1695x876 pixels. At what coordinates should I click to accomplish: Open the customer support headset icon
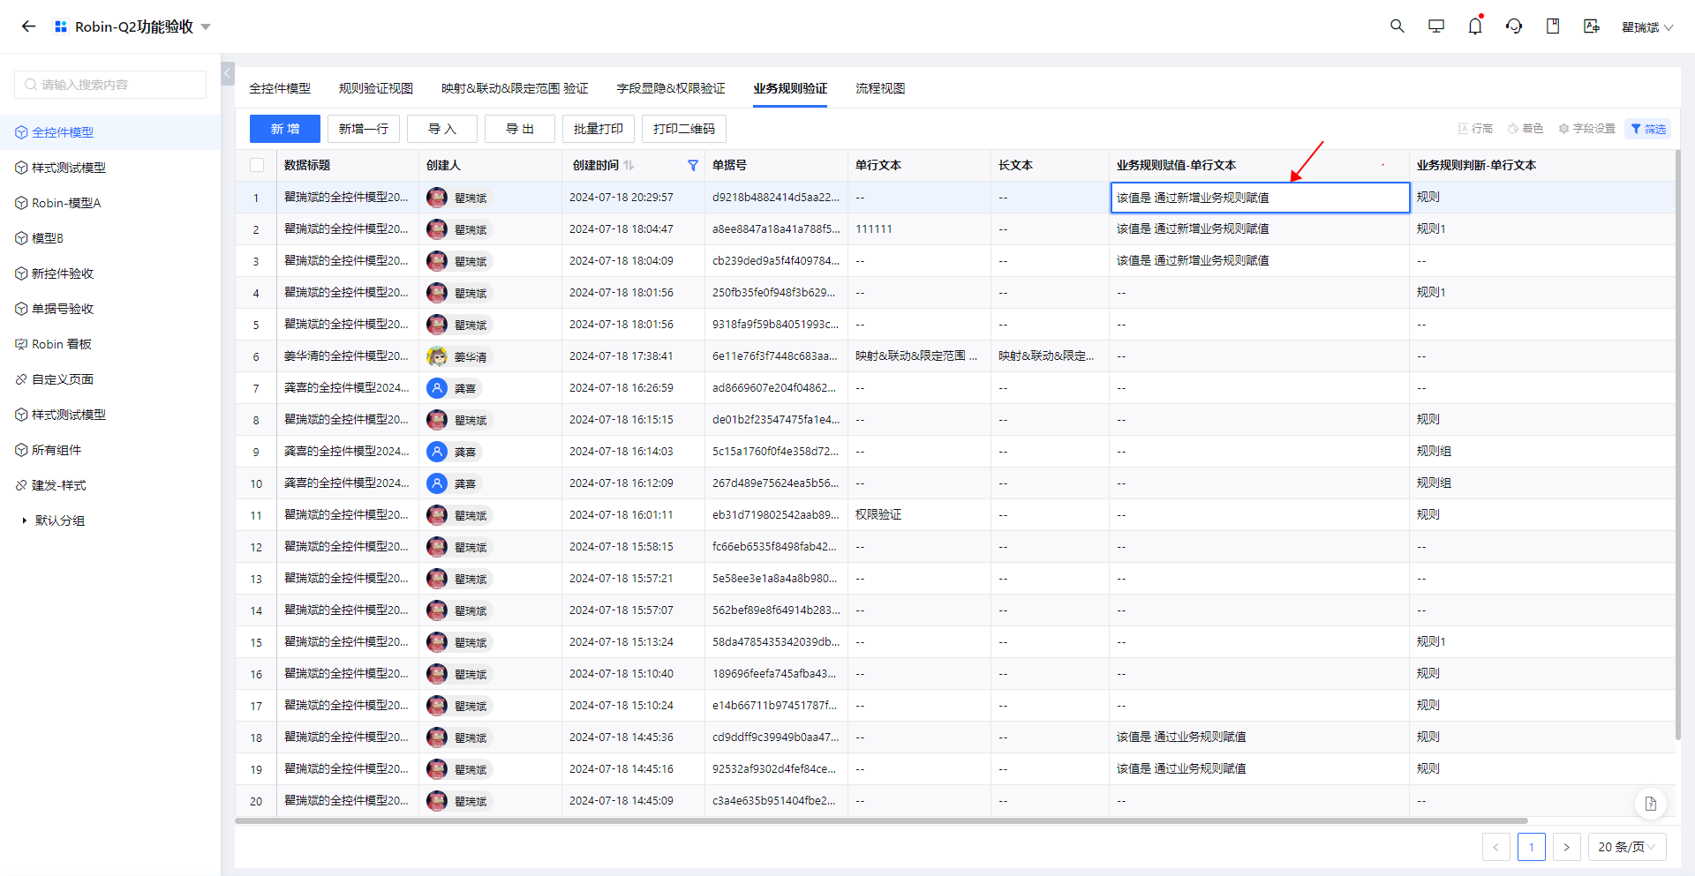tap(1514, 26)
